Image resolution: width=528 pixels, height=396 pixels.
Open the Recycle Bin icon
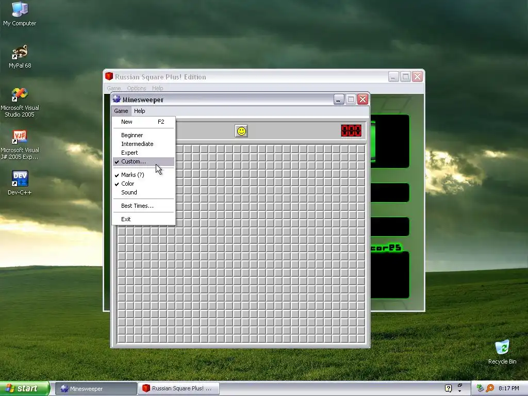502,352
